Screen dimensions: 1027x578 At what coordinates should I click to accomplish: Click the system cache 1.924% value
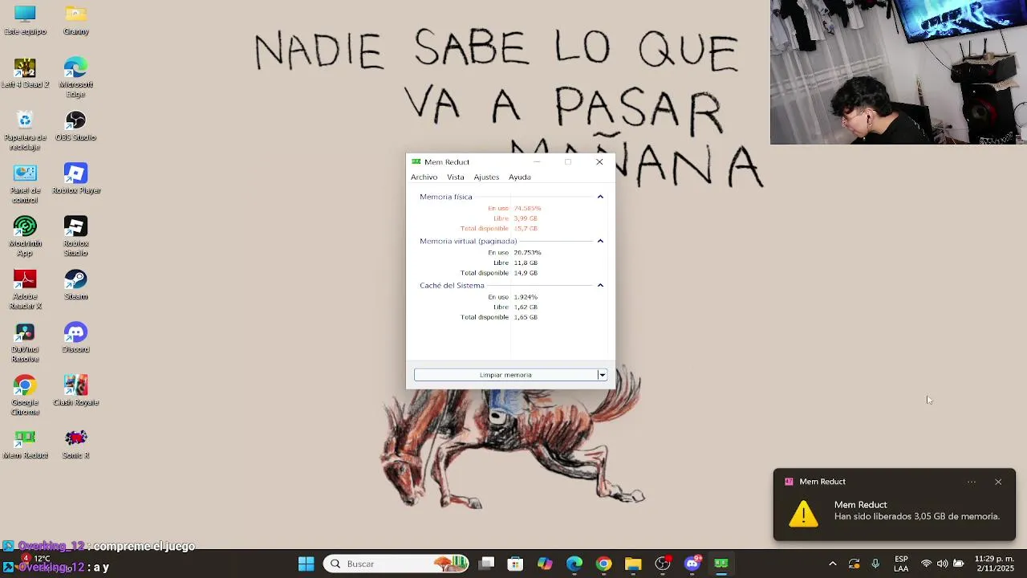click(526, 297)
